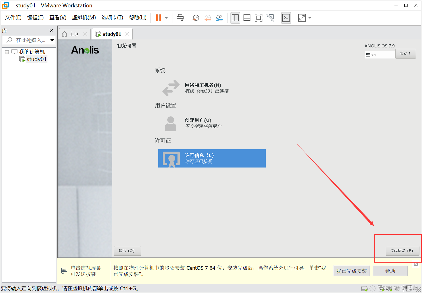Click the revert to snapshot icon
422x293 pixels.
coord(208,18)
